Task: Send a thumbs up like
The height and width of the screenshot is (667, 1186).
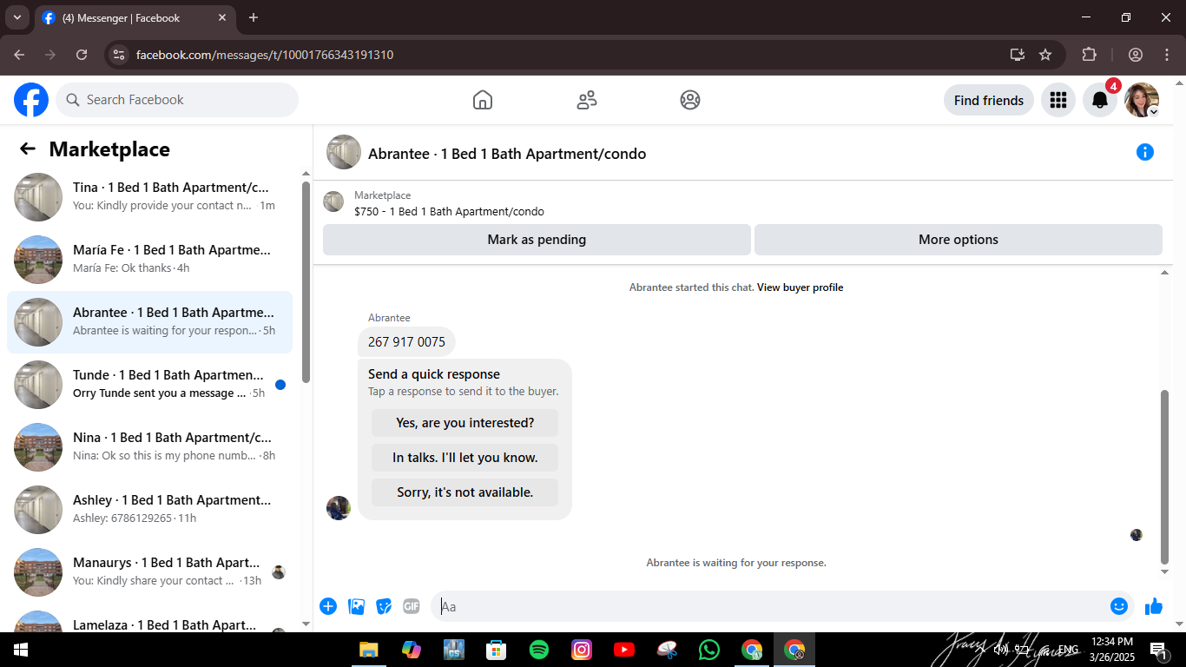Action: click(1154, 606)
